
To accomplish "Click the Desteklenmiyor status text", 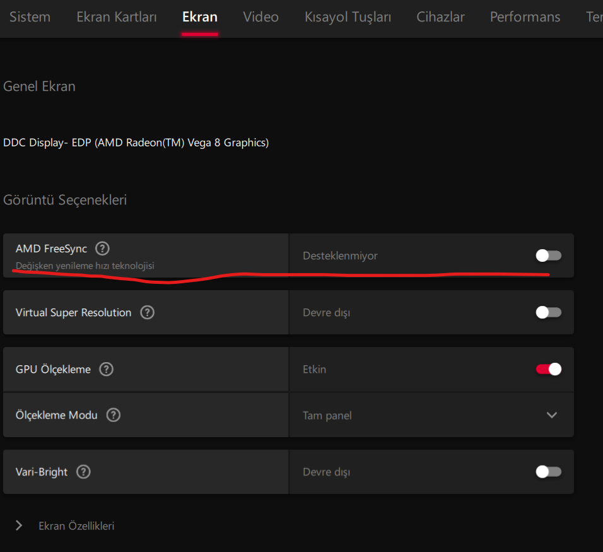I will pyautogui.click(x=340, y=255).
